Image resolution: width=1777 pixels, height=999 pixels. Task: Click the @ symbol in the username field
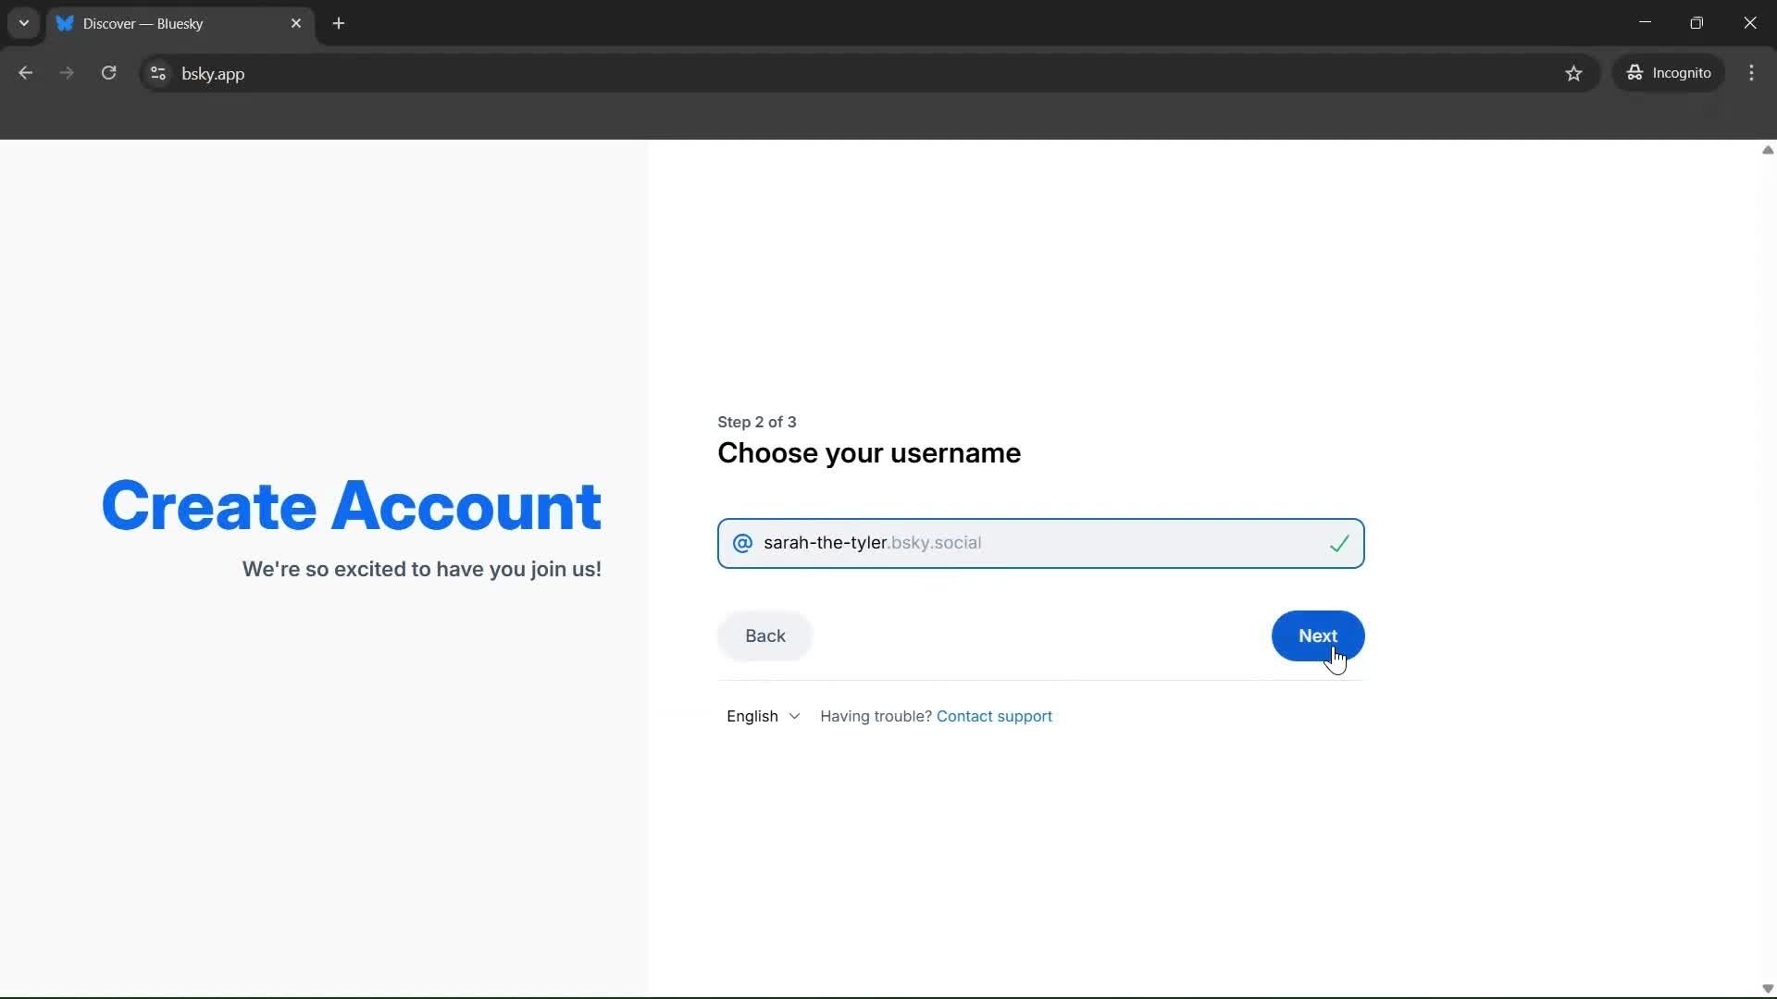tap(742, 543)
